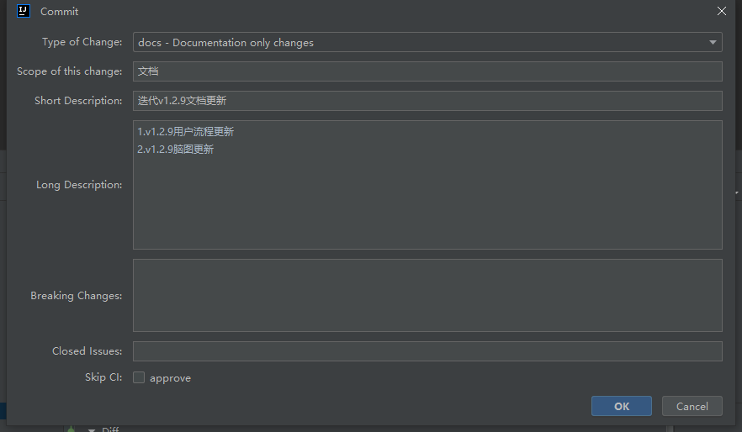Click the green icon beside Diff

[71, 429]
